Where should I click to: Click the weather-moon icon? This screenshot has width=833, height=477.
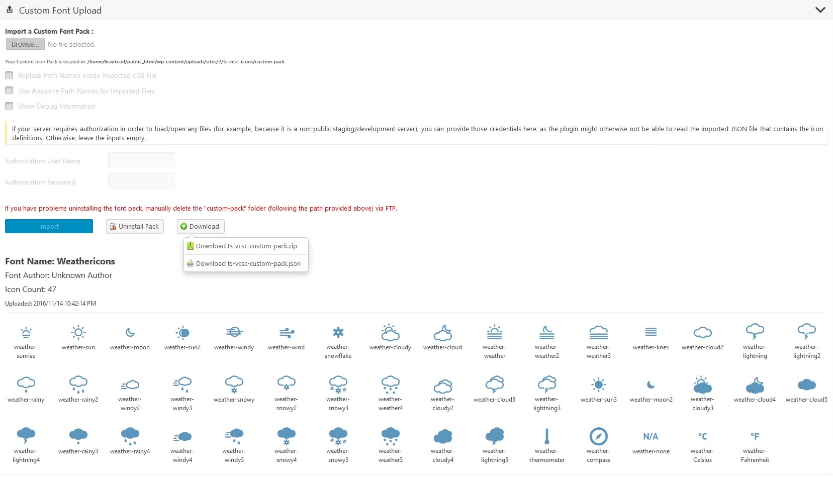(x=130, y=332)
